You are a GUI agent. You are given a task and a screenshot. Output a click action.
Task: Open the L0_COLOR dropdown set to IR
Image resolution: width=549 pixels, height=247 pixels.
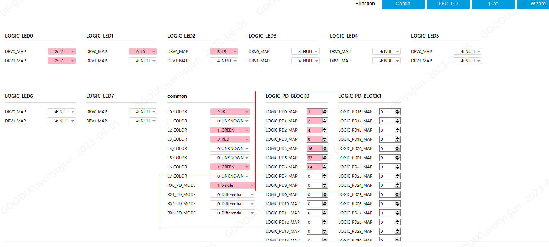coord(230,112)
